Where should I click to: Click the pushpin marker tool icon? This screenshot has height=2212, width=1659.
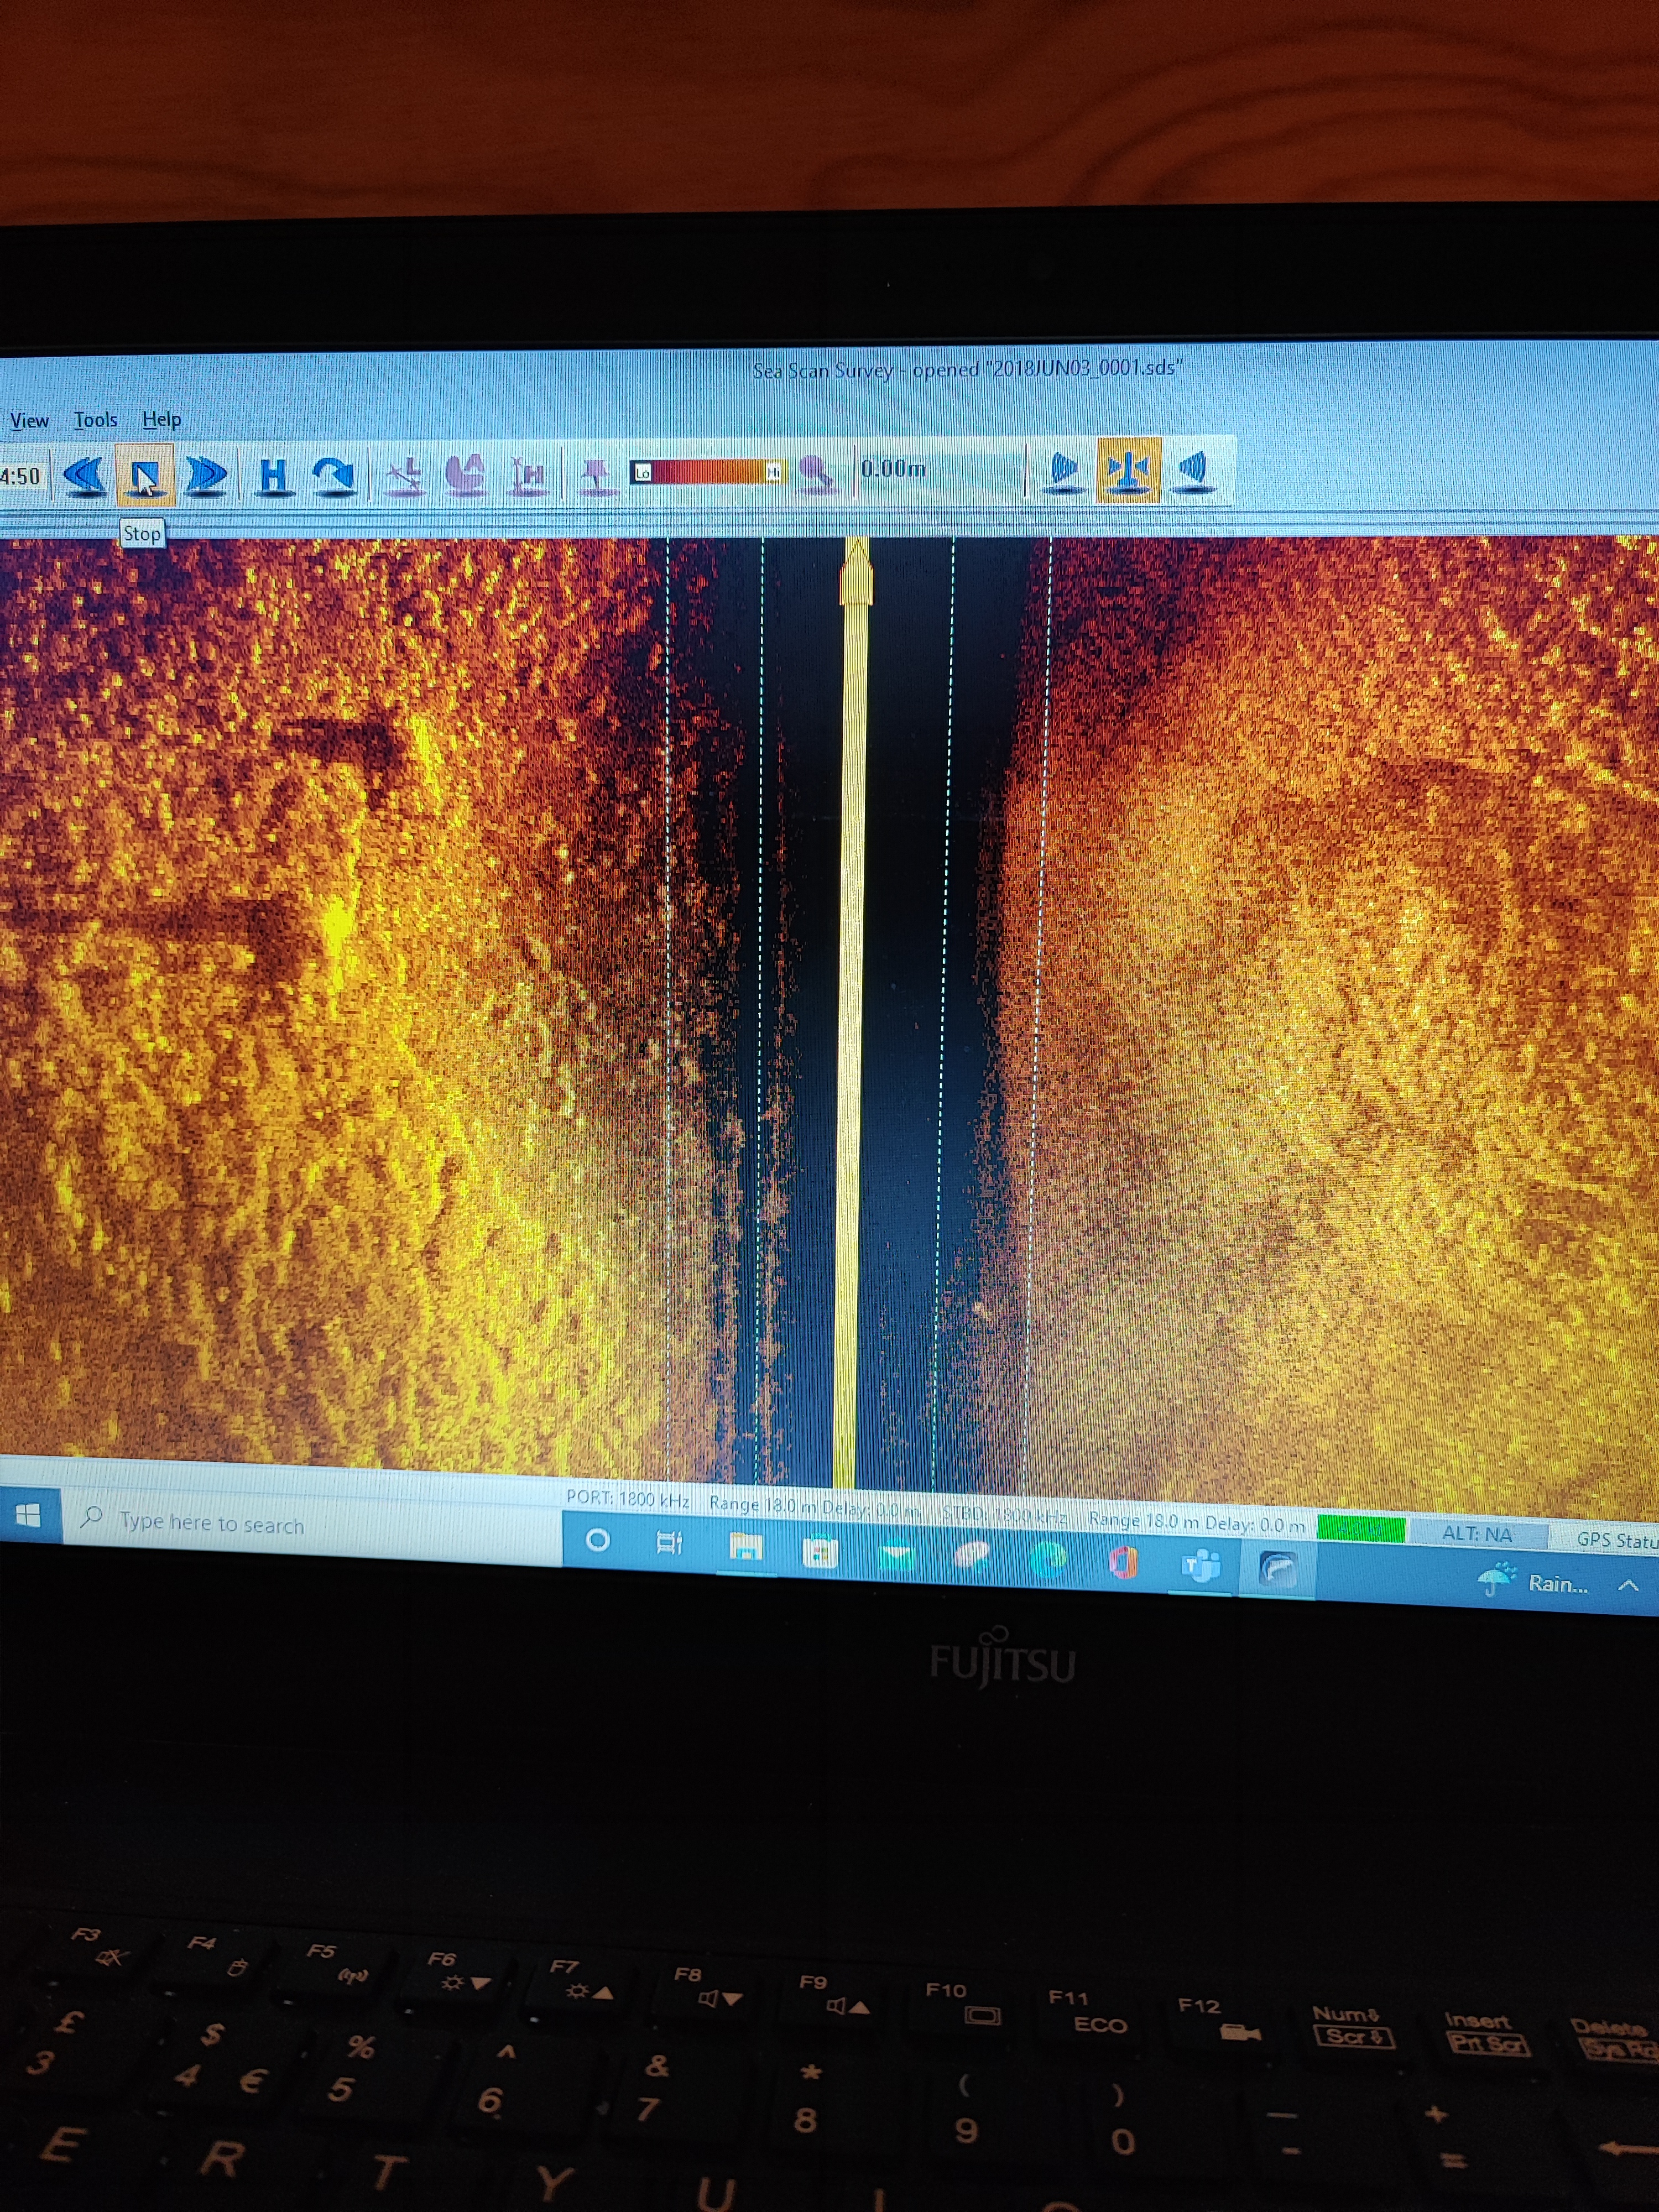coord(596,475)
